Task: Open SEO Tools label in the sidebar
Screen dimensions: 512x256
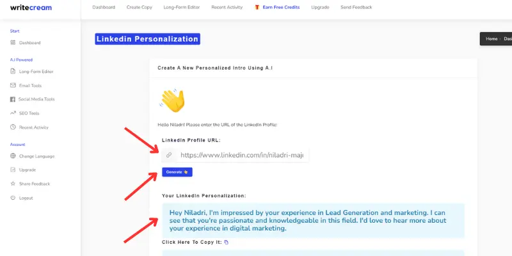Action: pyautogui.click(x=29, y=113)
